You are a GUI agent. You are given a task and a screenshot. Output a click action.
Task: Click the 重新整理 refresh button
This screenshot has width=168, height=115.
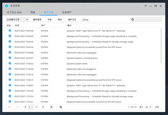tap(37, 19)
